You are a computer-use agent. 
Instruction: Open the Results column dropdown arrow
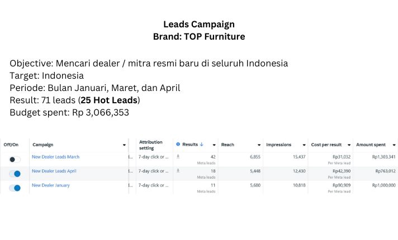point(214,145)
